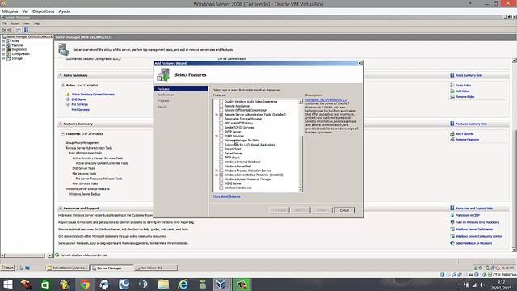Image resolution: width=517 pixels, height=291 pixels.
Task: Open Google Chrome from the host taskbar
Action: pos(85,285)
